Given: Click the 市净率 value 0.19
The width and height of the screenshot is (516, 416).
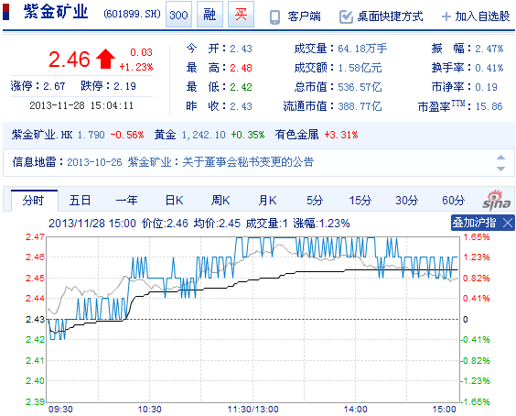Looking at the screenshot, I should tap(486, 87).
